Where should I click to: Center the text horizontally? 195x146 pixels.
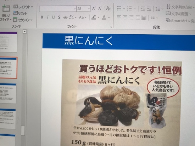click(125, 17)
